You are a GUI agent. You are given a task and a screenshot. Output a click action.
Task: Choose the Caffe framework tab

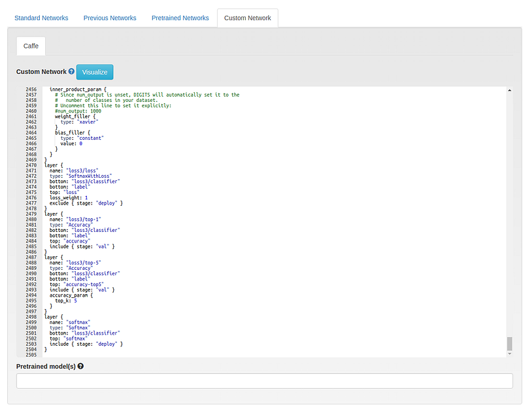pyautogui.click(x=31, y=46)
